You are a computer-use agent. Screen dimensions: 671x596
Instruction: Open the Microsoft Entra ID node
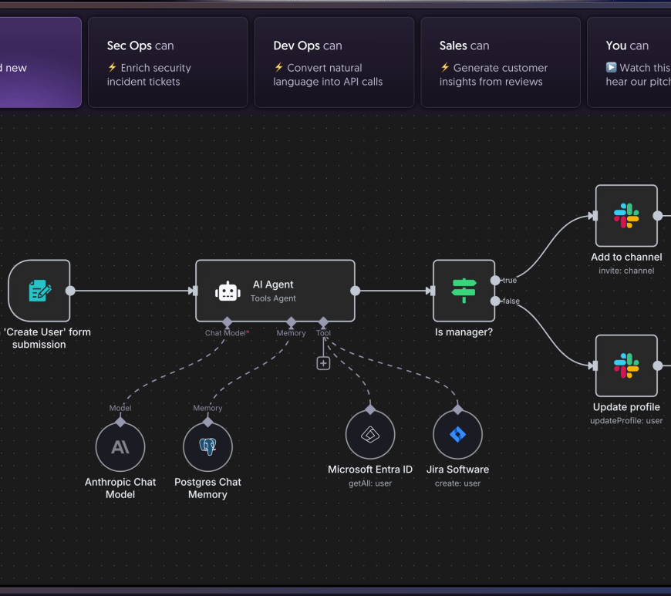coord(370,435)
